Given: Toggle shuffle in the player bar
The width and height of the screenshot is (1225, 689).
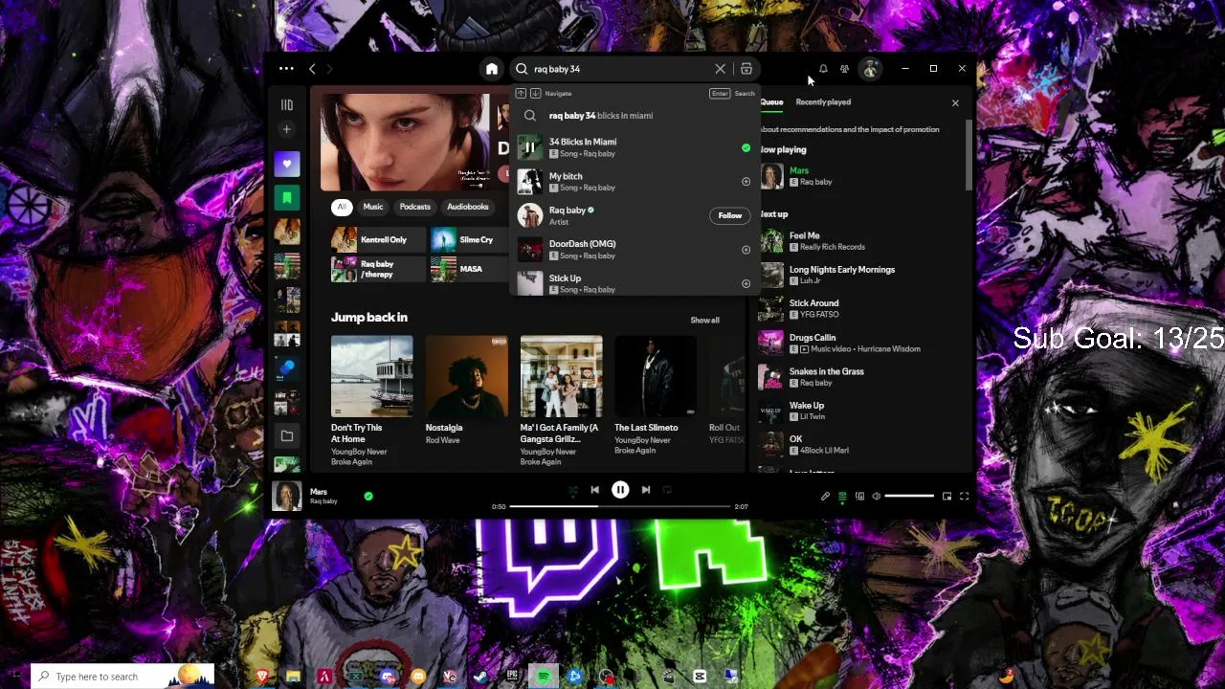Looking at the screenshot, I should (x=572, y=490).
